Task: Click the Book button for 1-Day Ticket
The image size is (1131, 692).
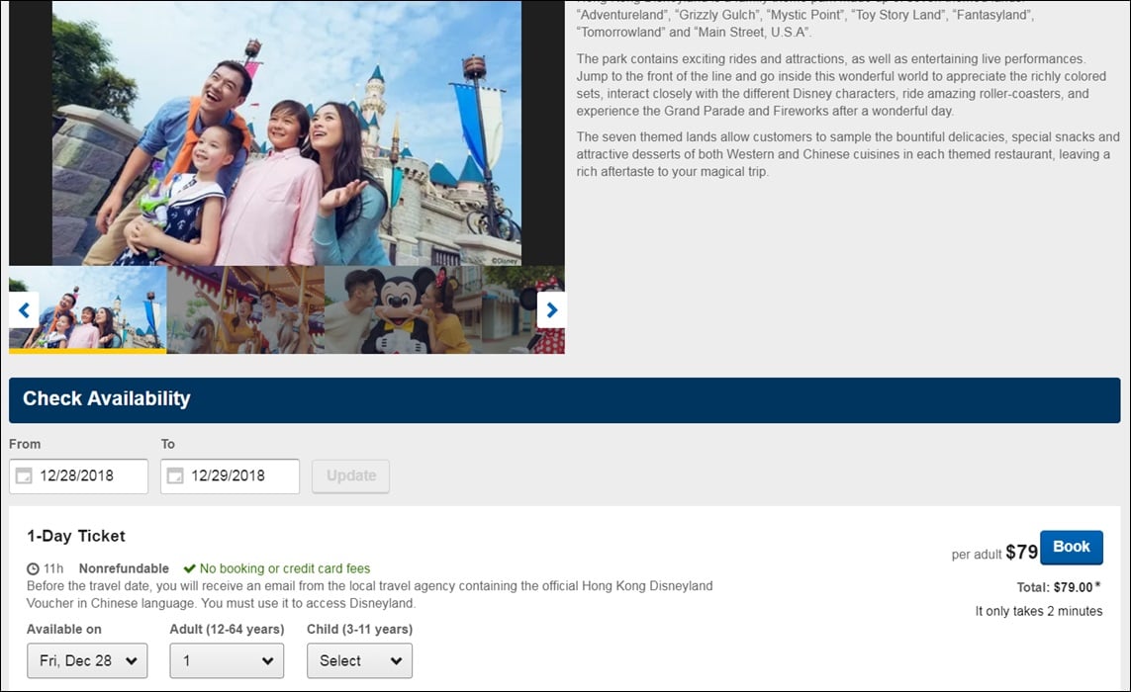Action: tap(1071, 547)
